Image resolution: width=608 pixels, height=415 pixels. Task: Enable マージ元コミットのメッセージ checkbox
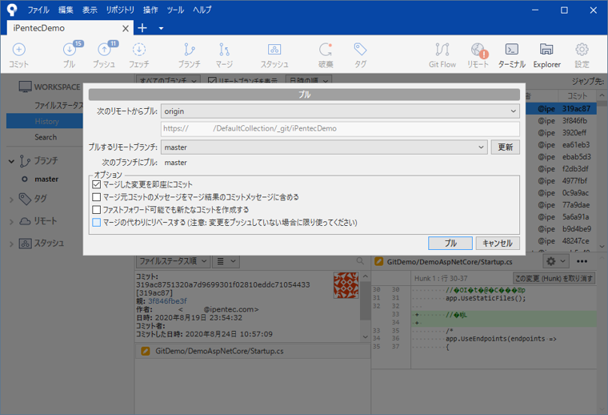coord(97,197)
